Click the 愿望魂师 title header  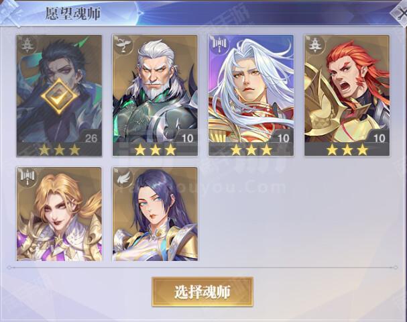pyautogui.click(x=73, y=13)
